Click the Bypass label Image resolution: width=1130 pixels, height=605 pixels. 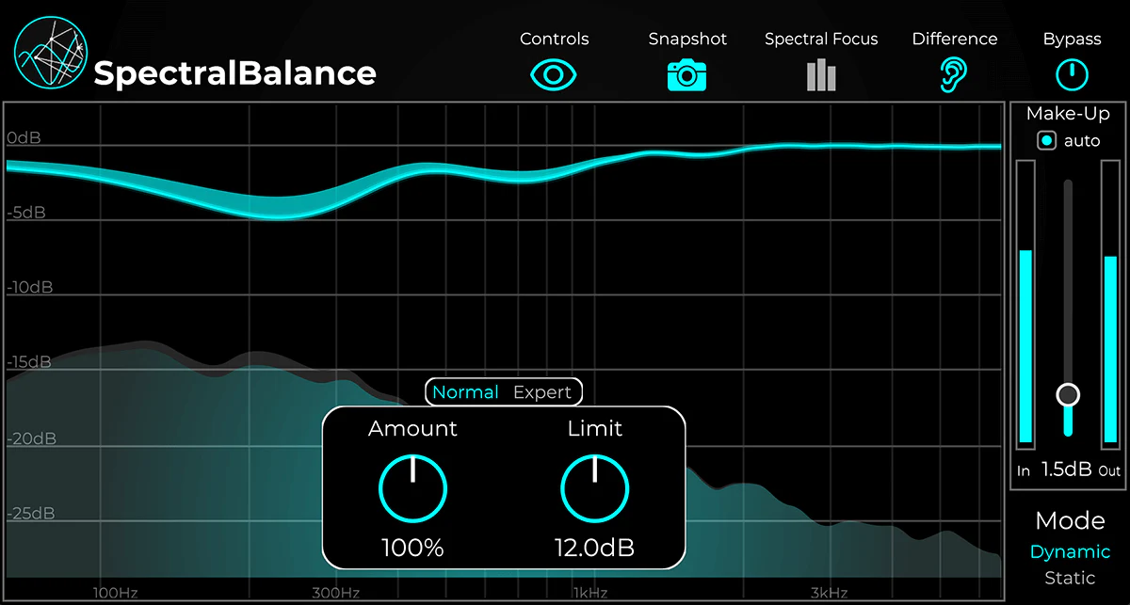pos(1072,39)
